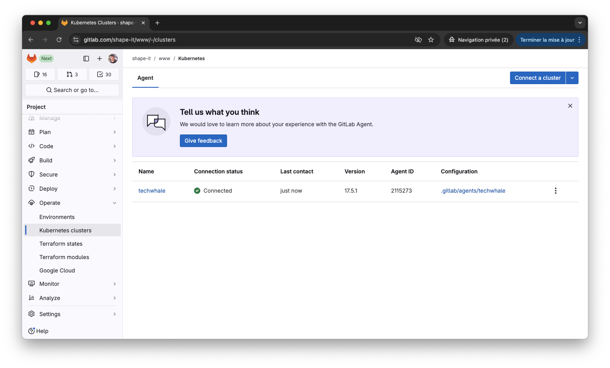This screenshot has height=368, width=610.
Task: Click the Last contact column header
Action: click(297, 171)
